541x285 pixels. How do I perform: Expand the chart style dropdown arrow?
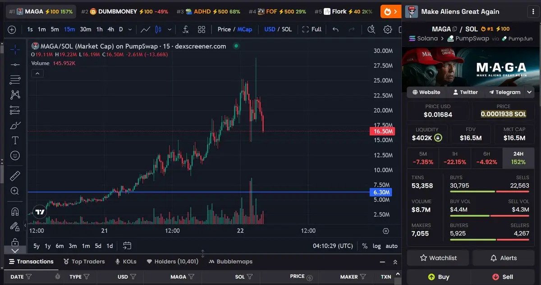pyautogui.click(x=170, y=30)
